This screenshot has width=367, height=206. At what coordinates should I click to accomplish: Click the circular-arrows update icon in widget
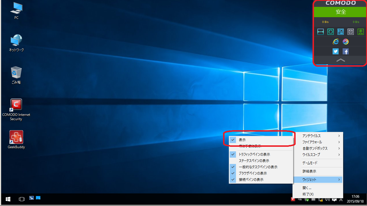331,32
